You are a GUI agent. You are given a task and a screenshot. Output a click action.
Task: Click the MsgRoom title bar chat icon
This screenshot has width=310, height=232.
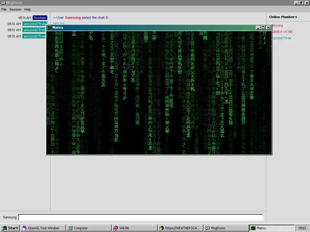[x=3, y=3]
